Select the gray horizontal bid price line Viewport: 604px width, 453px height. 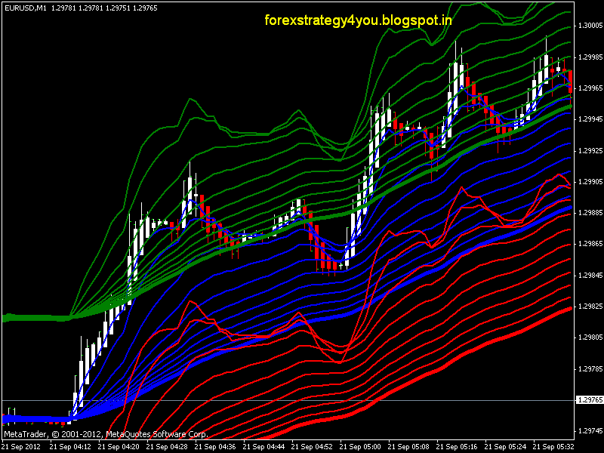(302, 399)
